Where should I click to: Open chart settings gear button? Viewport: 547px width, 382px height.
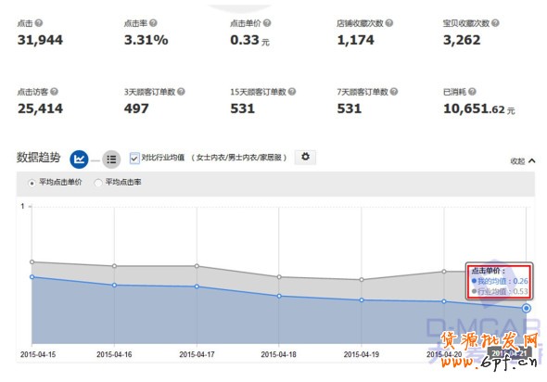pos(305,157)
